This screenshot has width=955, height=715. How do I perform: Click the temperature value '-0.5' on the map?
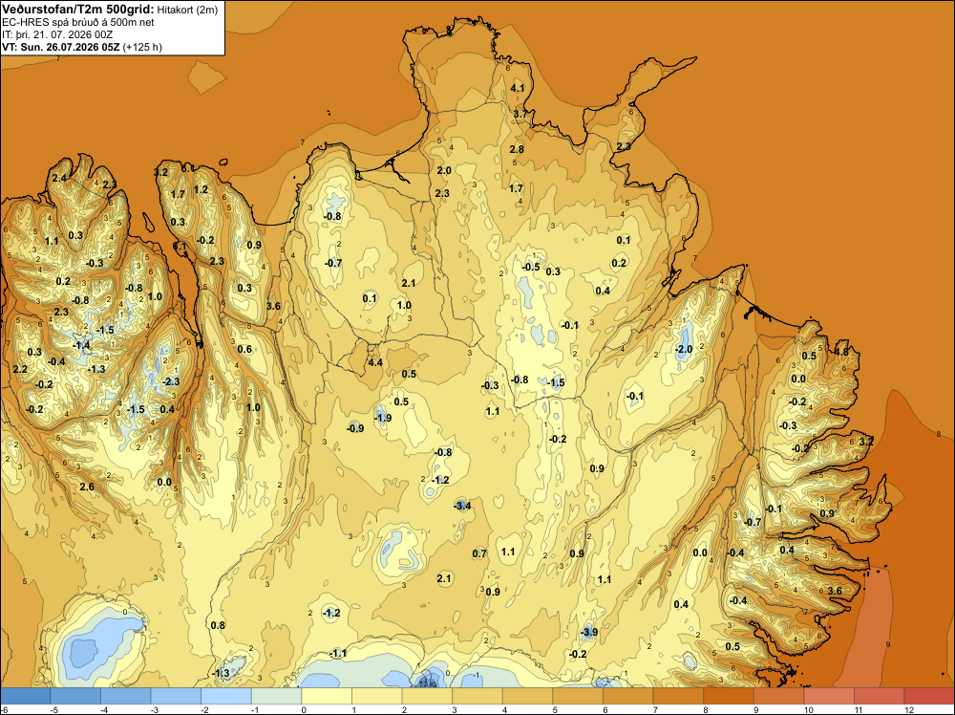click(531, 267)
